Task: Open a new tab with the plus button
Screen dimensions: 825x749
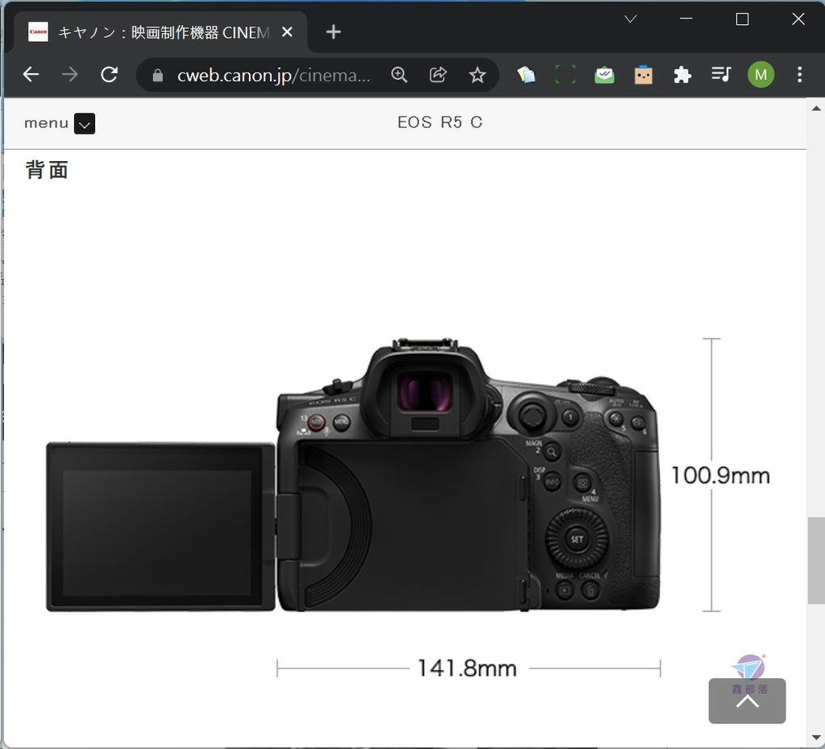Action: click(x=333, y=32)
